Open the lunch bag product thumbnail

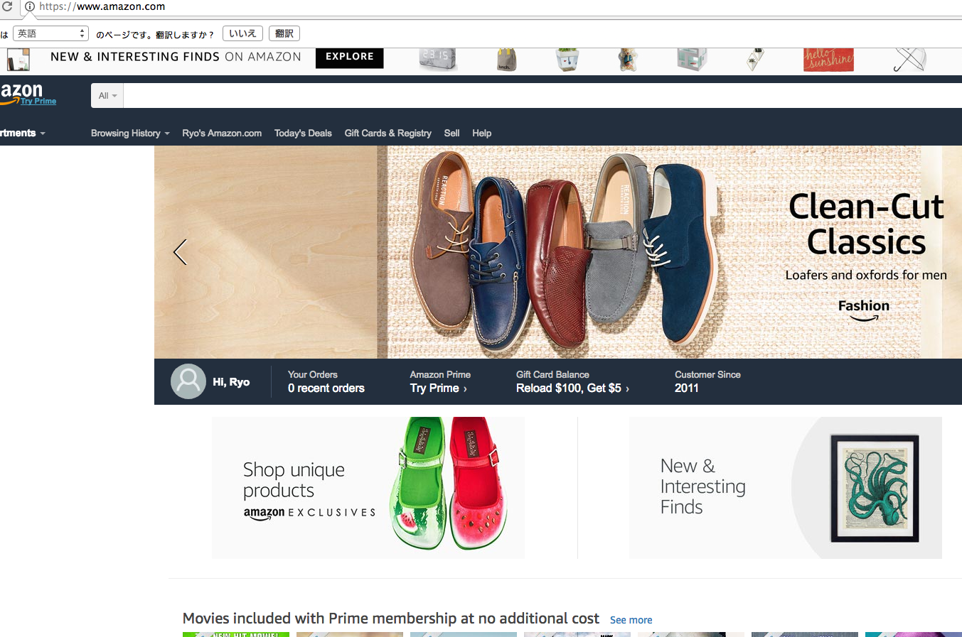tap(506, 60)
